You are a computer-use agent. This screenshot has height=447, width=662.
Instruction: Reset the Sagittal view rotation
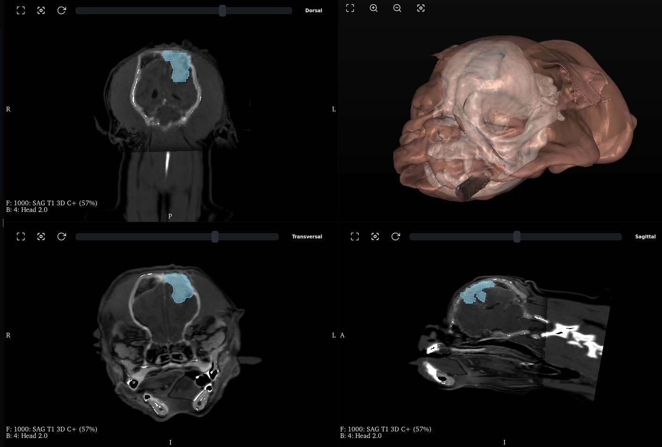[395, 236]
